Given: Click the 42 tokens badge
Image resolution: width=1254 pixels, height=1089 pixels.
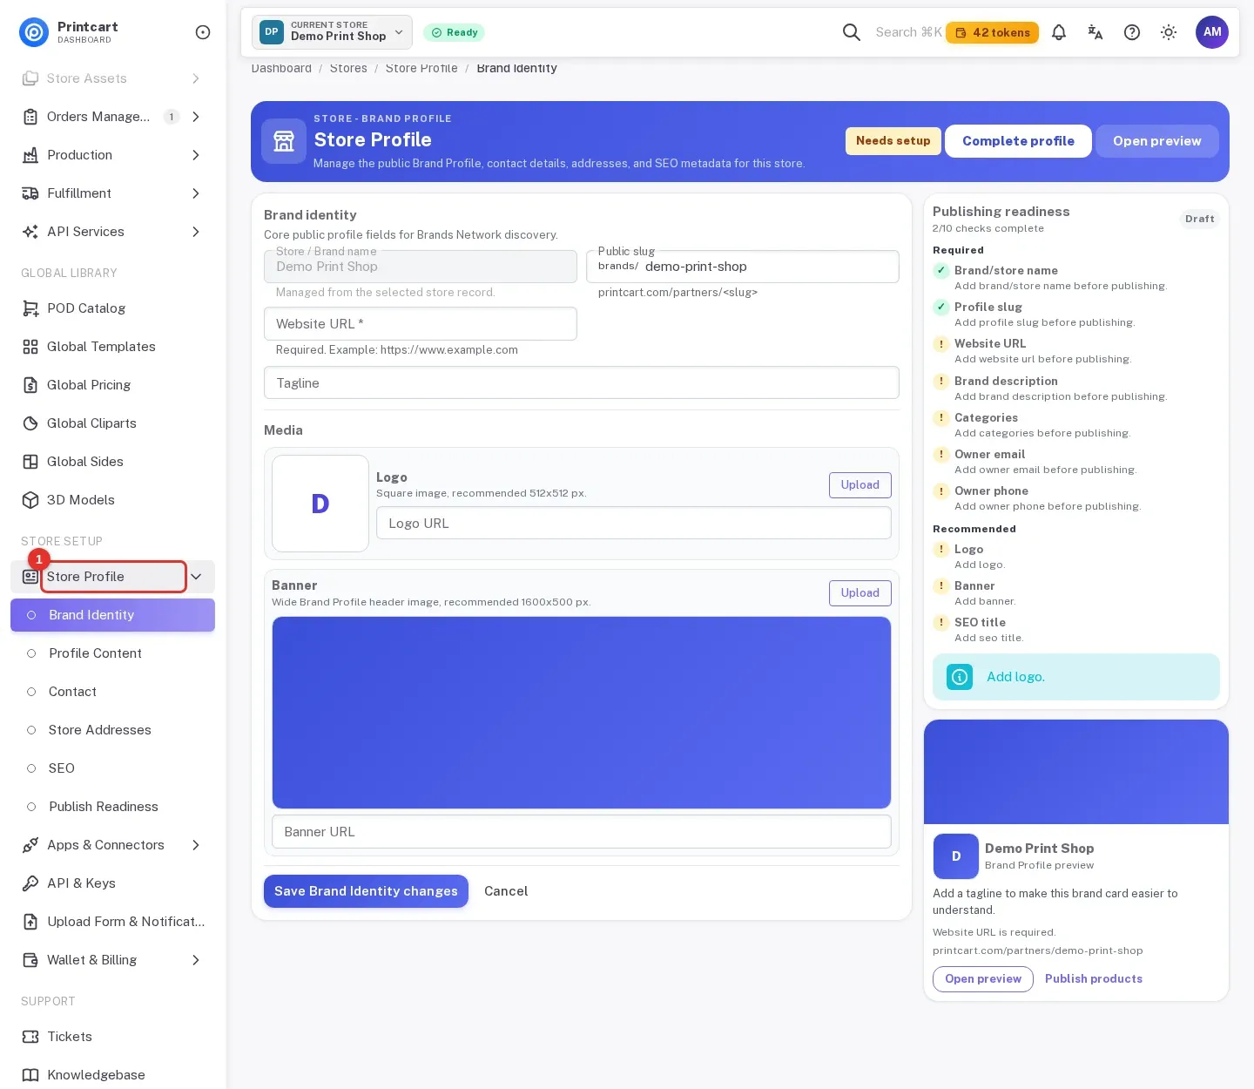Looking at the screenshot, I should tap(992, 32).
